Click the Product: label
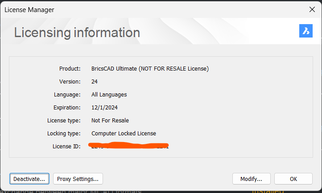322x193 pixels. click(x=70, y=68)
